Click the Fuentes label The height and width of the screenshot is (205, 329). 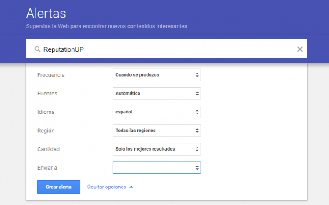pos(47,93)
